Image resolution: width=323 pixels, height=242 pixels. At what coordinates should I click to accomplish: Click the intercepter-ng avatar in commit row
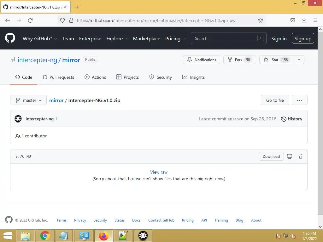point(18,119)
